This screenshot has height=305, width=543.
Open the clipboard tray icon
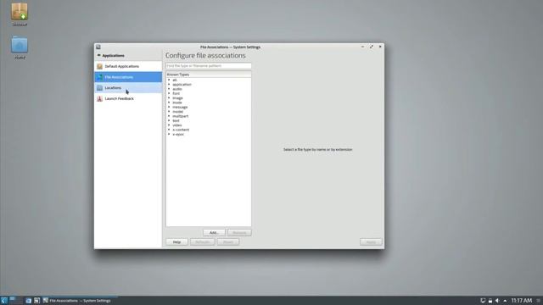pyautogui.click(x=483, y=301)
